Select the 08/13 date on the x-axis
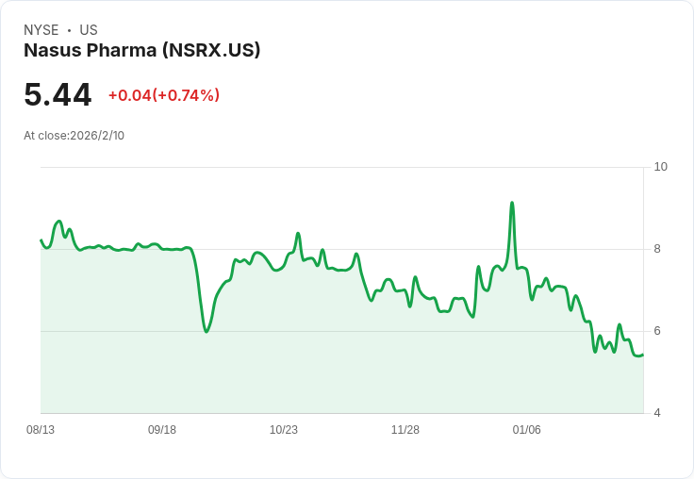Viewport: 694px width, 479px height. (x=41, y=430)
